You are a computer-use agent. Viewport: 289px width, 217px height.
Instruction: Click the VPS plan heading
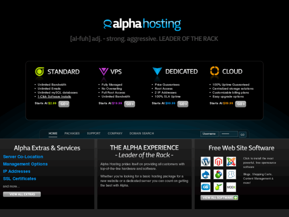click(x=116, y=72)
